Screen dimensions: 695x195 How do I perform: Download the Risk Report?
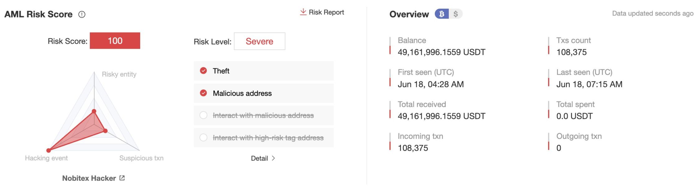[x=326, y=12]
